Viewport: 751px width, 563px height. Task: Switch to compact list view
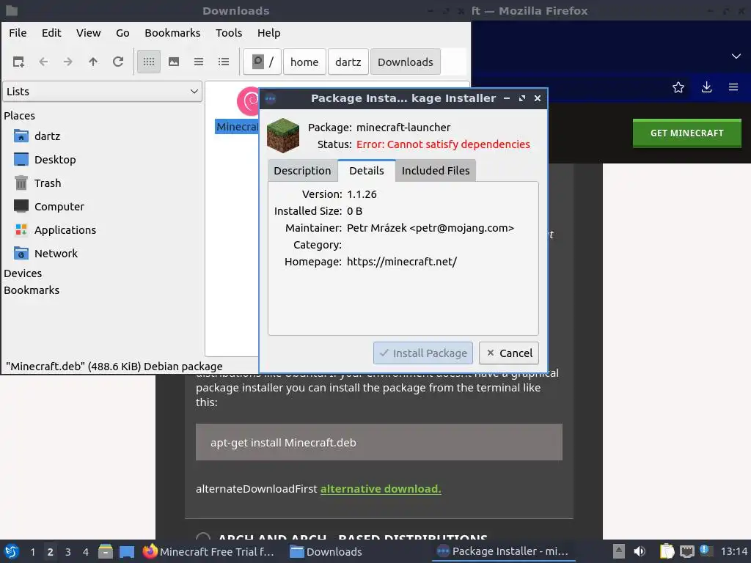click(x=199, y=62)
